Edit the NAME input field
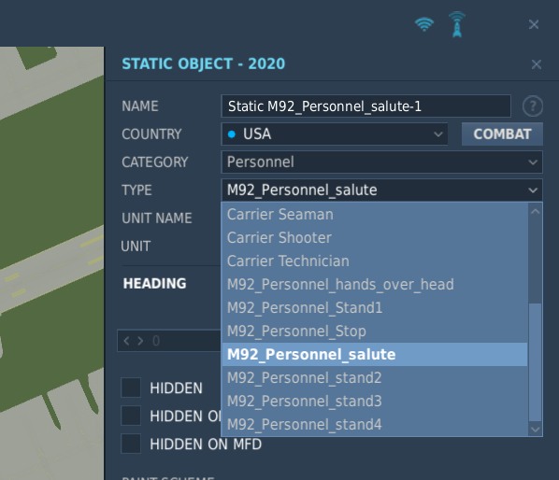 click(x=366, y=106)
